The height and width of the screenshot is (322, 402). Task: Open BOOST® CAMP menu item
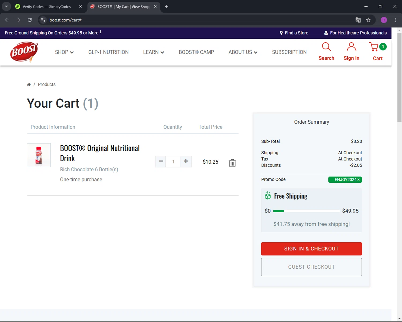(196, 52)
